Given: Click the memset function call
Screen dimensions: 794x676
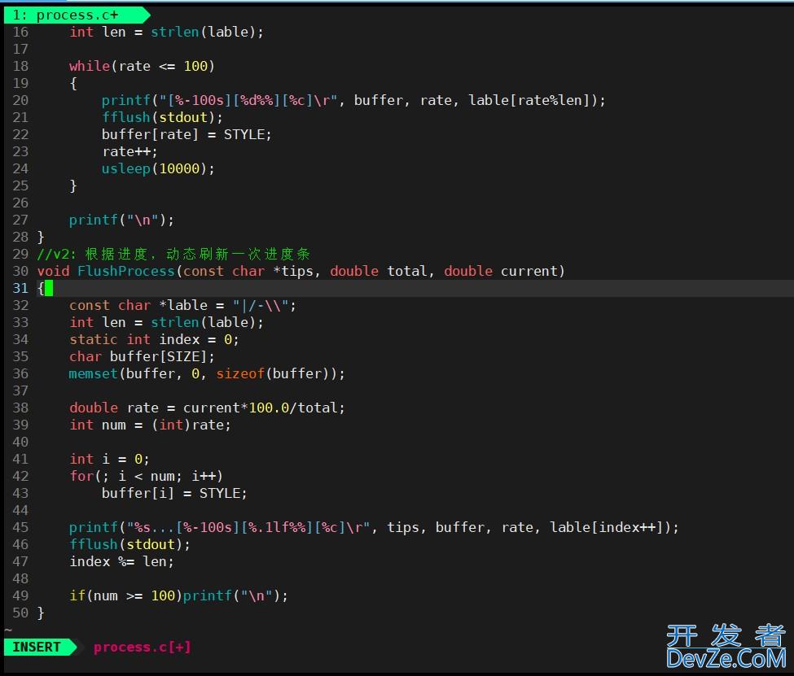Looking at the screenshot, I should 93,373.
